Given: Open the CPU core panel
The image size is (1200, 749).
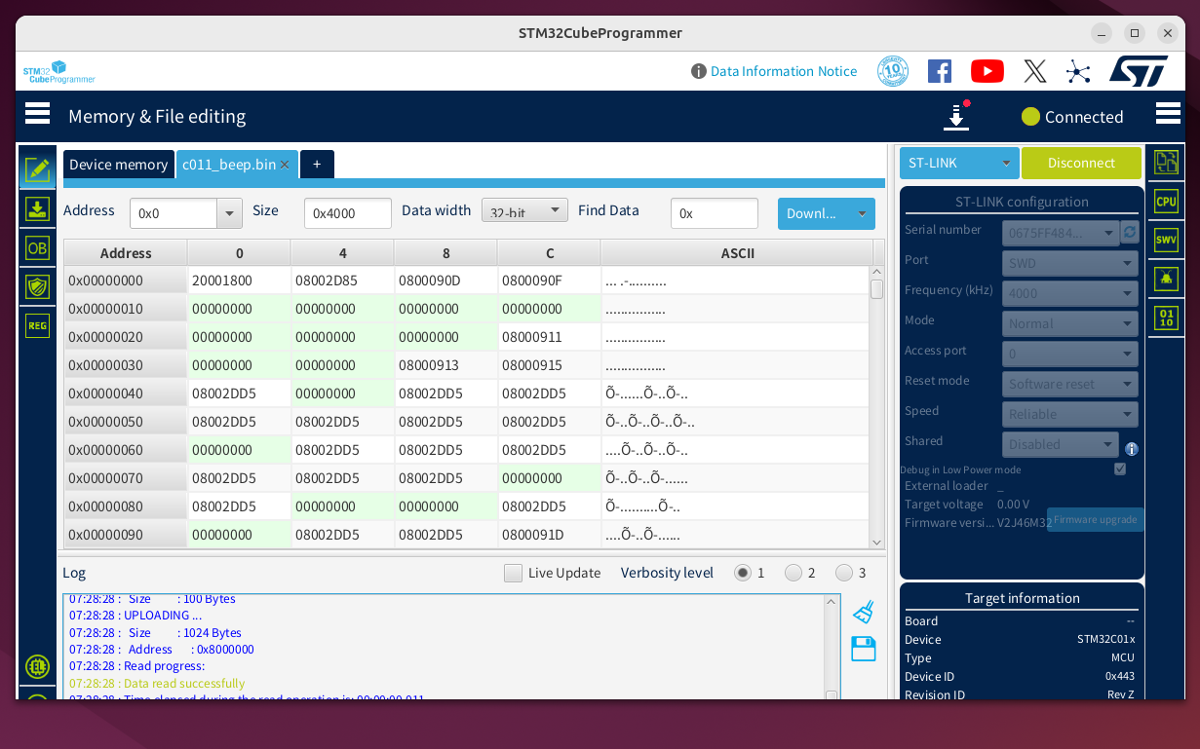Looking at the screenshot, I should [1166, 201].
